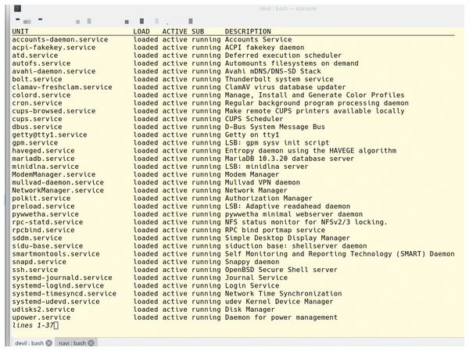This screenshot has width=469, height=351.
Task: Click the 'lines 1-37' pager status
Action: 33,325
